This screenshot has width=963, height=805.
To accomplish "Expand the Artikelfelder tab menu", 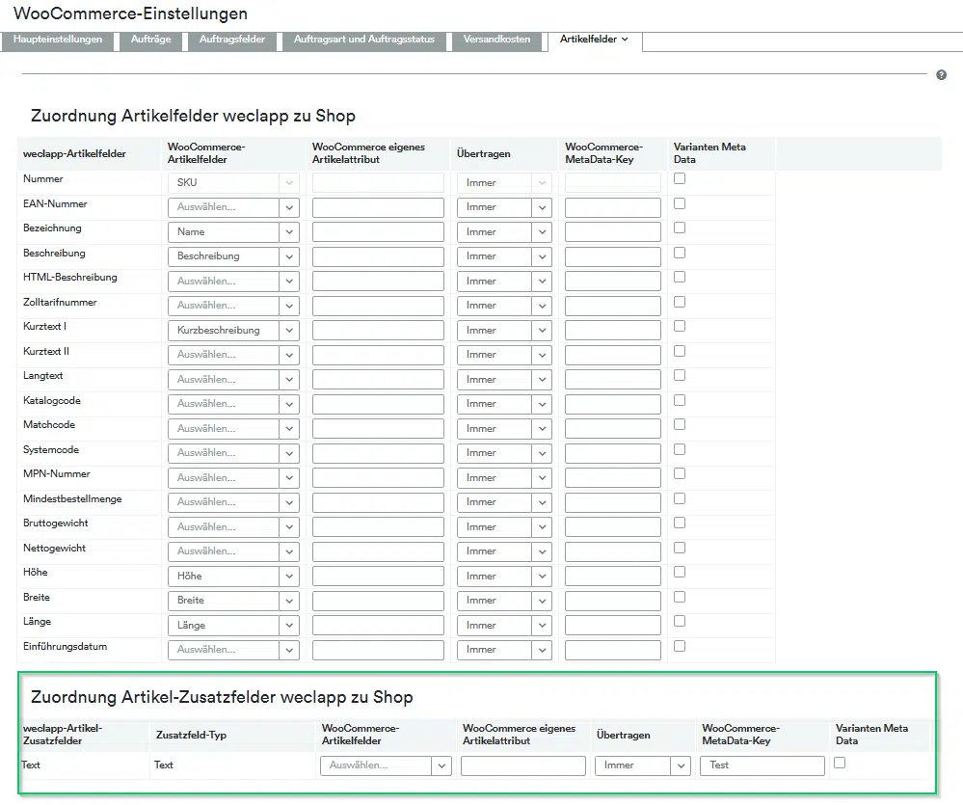I will coord(595,40).
